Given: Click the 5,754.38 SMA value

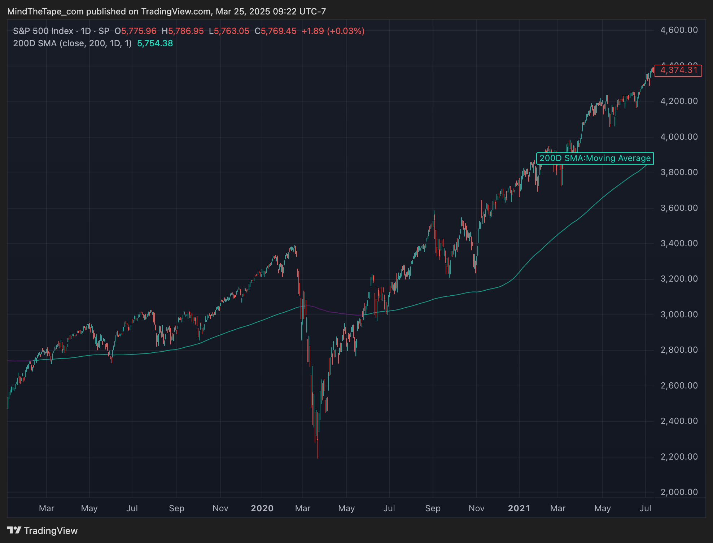Looking at the screenshot, I should pos(155,43).
